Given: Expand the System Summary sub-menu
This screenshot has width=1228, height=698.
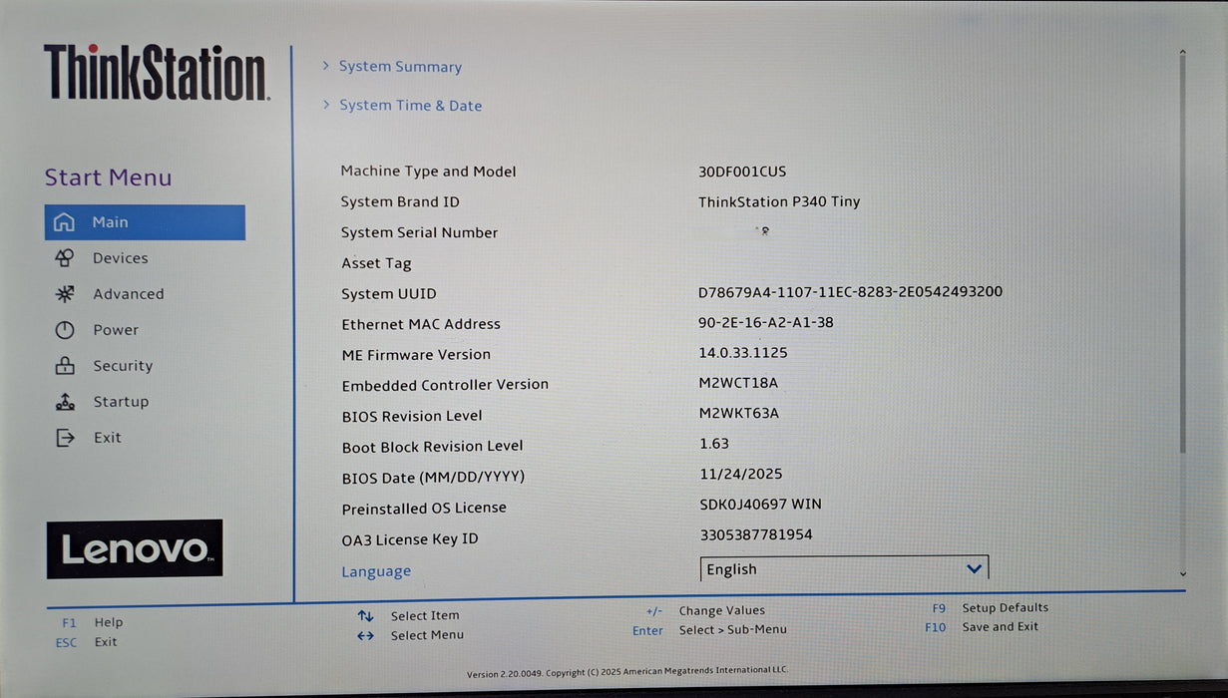Looking at the screenshot, I should [400, 67].
